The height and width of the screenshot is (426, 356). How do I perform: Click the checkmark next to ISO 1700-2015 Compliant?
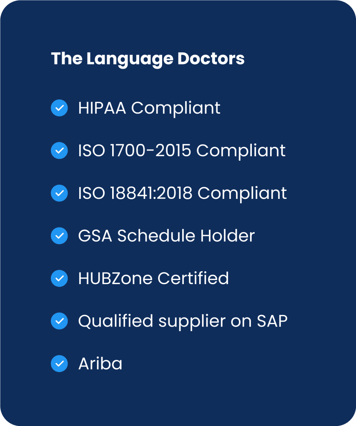tap(59, 151)
